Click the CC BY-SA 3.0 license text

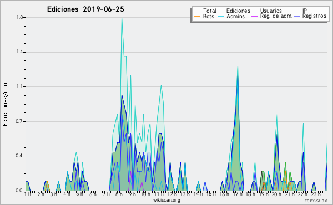click(x=316, y=201)
